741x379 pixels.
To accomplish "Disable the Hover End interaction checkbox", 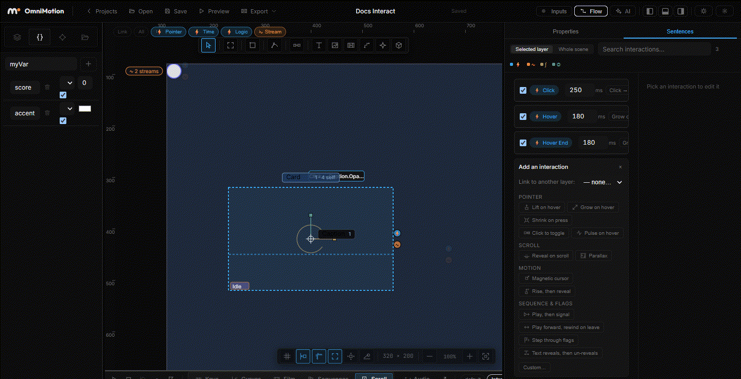I will click(x=523, y=143).
